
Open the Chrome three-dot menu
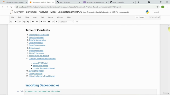(167, 7)
